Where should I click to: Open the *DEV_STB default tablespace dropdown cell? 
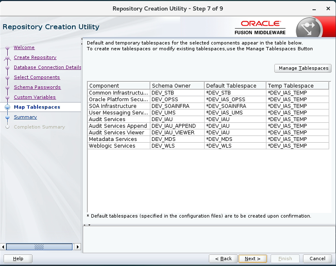pyautogui.click(x=235, y=93)
